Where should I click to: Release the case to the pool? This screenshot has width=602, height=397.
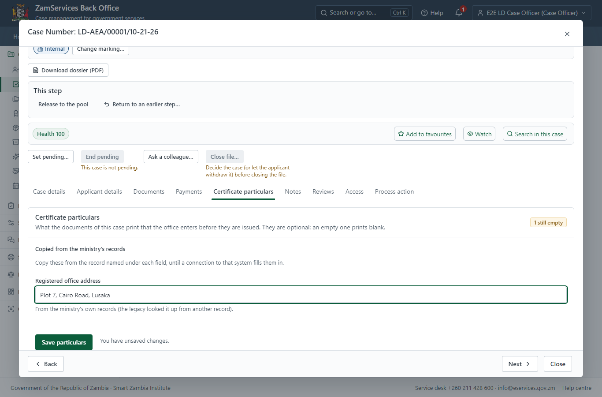(63, 105)
